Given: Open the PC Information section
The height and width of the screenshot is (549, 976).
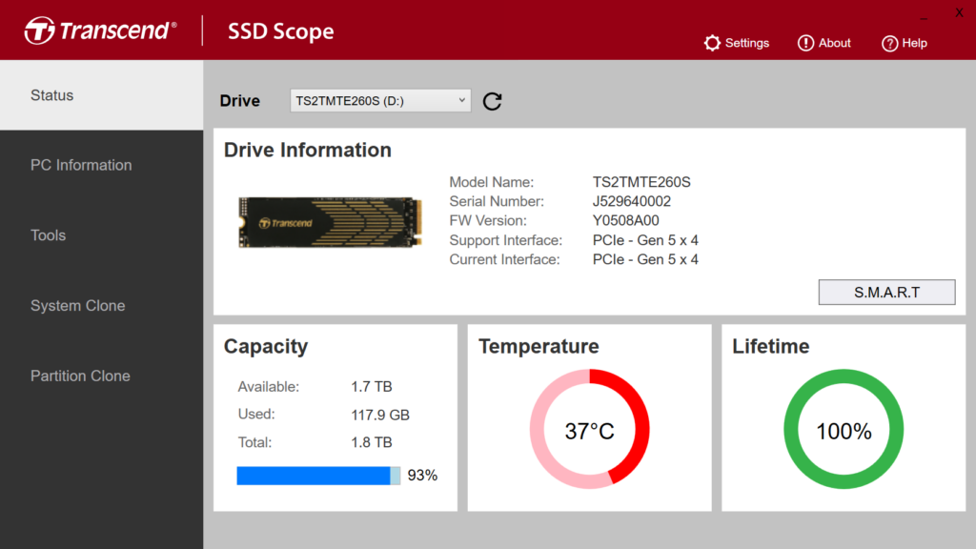Looking at the screenshot, I should (101, 165).
